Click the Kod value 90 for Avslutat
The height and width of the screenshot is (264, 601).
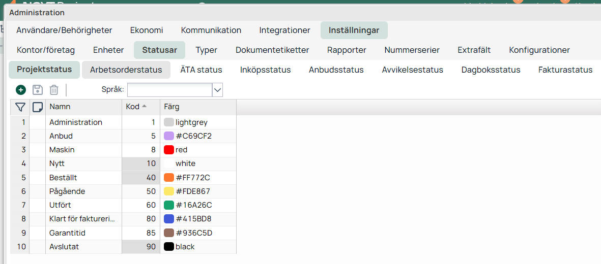[x=140, y=247]
